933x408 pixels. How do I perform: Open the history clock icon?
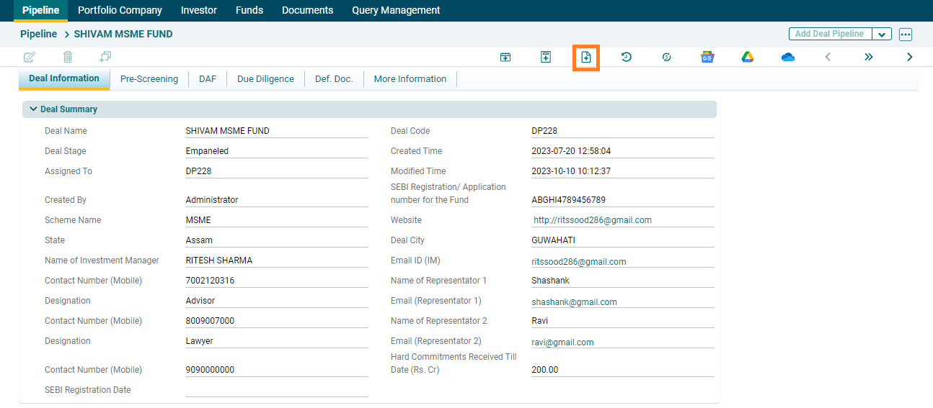[x=627, y=57]
